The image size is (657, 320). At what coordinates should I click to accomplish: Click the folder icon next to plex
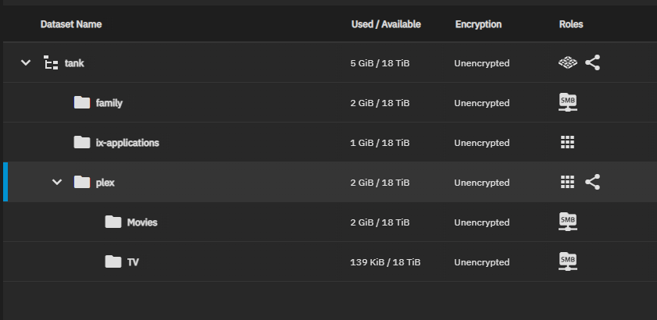pyautogui.click(x=82, y=182)
